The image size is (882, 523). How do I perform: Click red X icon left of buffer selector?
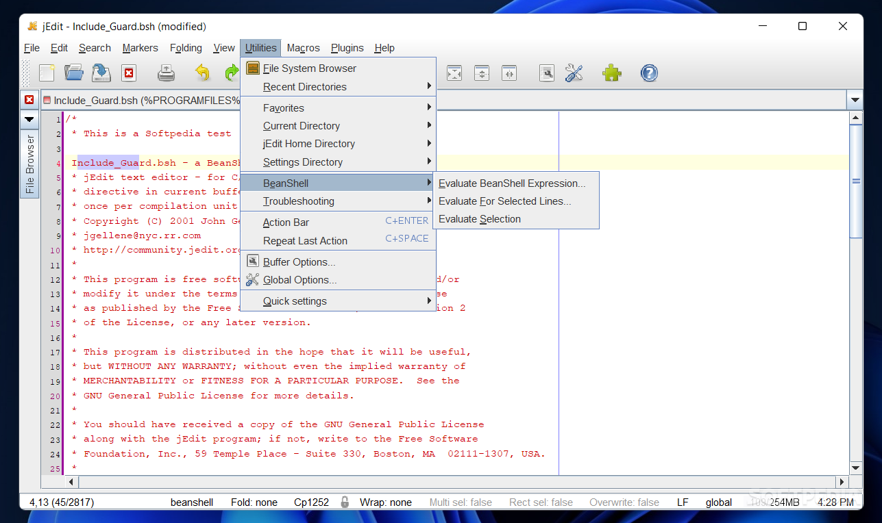point(29,100)
